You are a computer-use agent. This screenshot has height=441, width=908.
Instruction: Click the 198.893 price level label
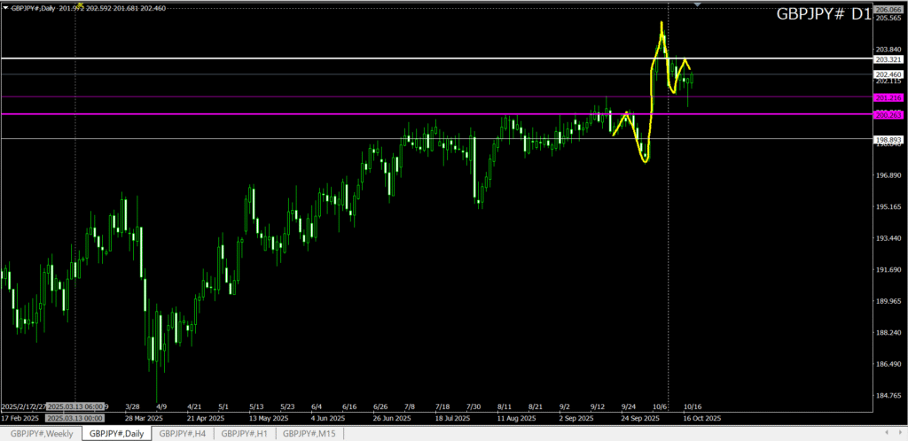[888, 139]
